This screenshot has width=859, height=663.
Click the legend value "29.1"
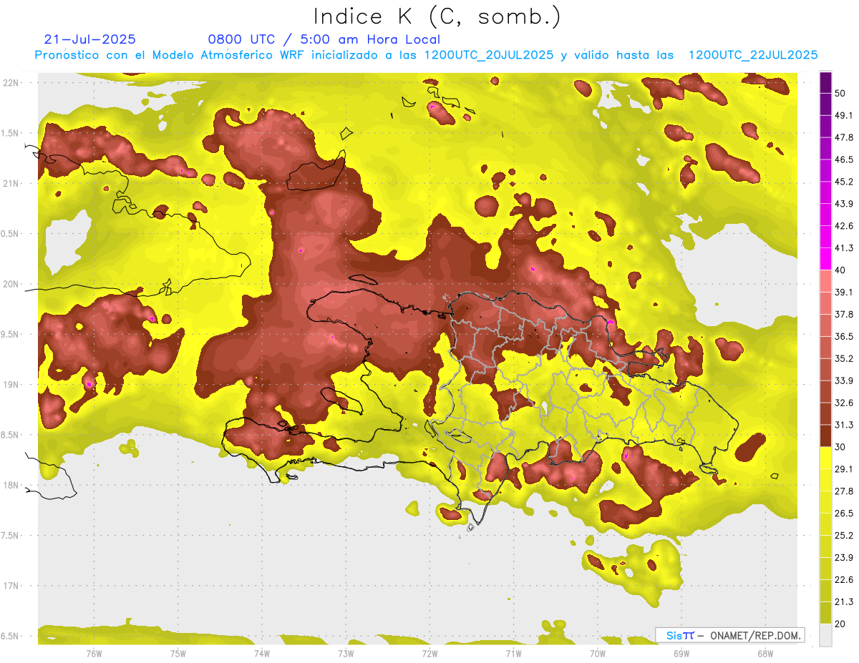tap(845, 469)
